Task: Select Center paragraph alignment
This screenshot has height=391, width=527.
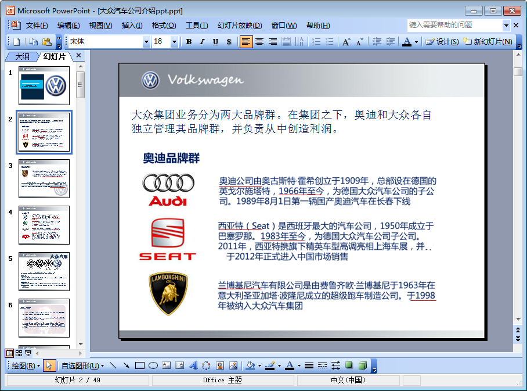Action: (x=259, y=42)
